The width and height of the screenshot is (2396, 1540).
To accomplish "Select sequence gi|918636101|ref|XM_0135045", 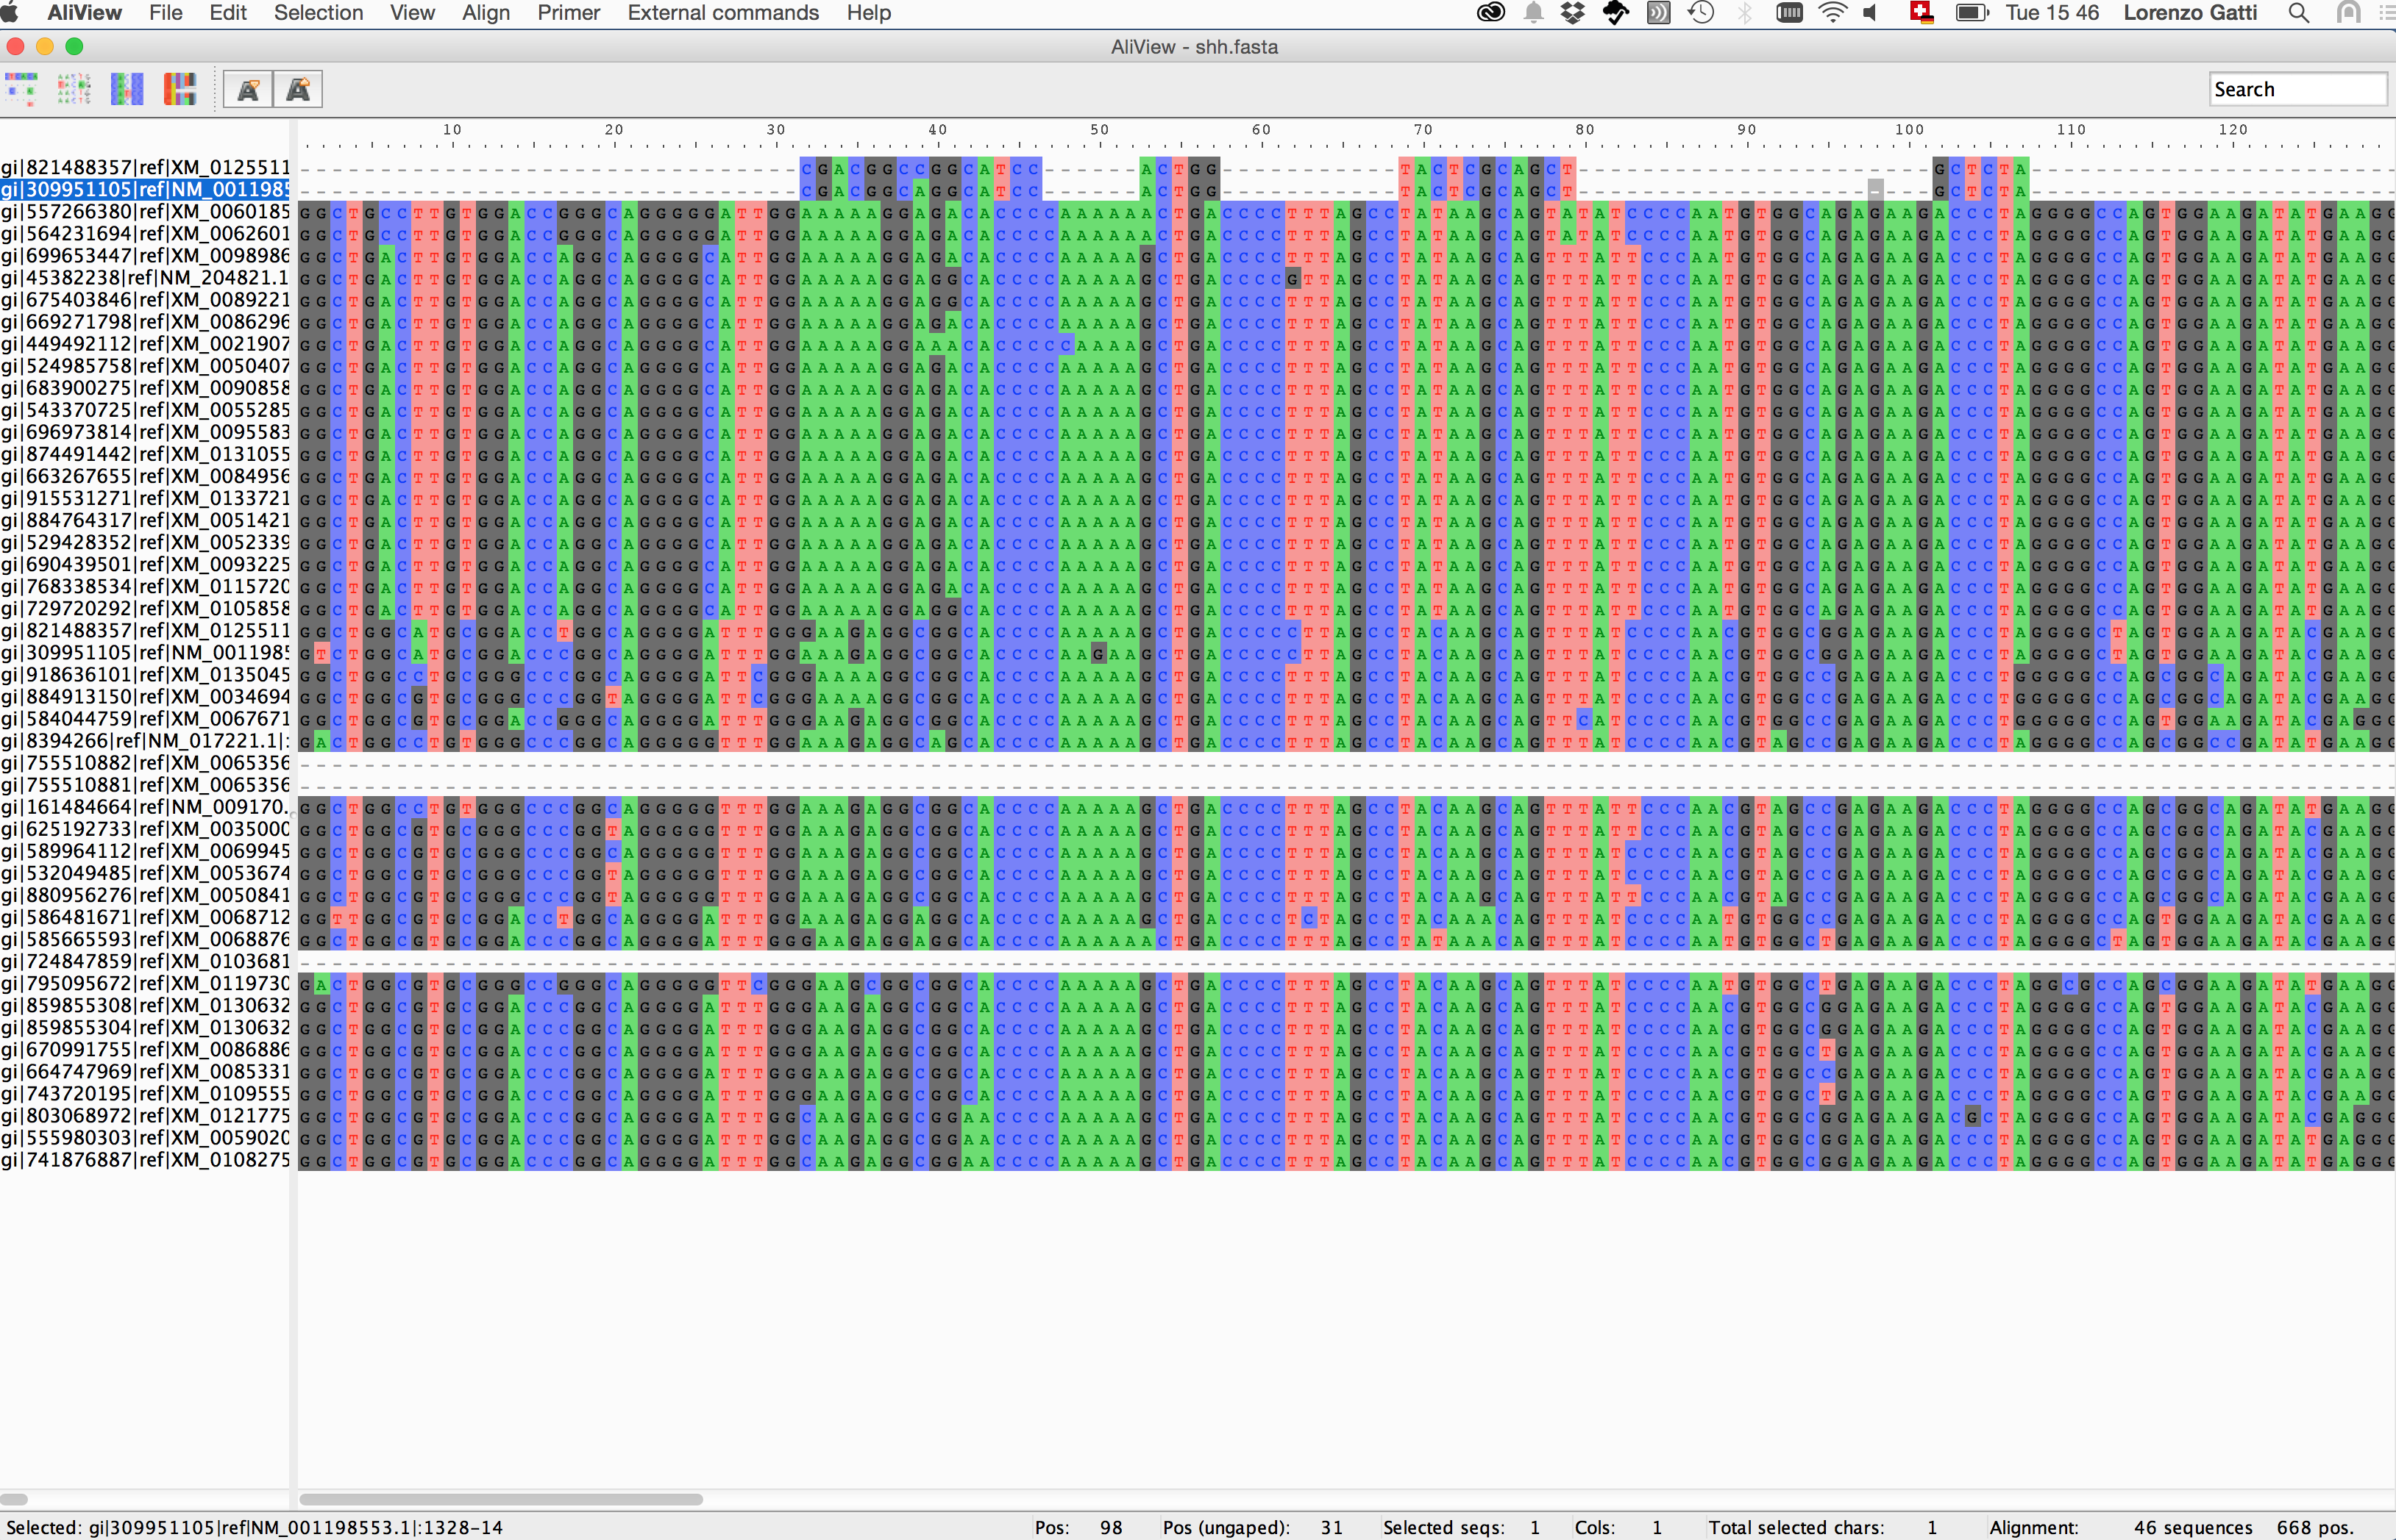I will tap(145, 675).
